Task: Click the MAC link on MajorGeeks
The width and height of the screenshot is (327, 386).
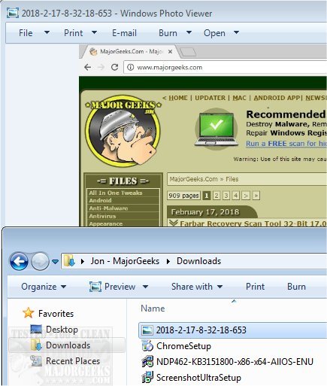Action: (x=239, y=98)
